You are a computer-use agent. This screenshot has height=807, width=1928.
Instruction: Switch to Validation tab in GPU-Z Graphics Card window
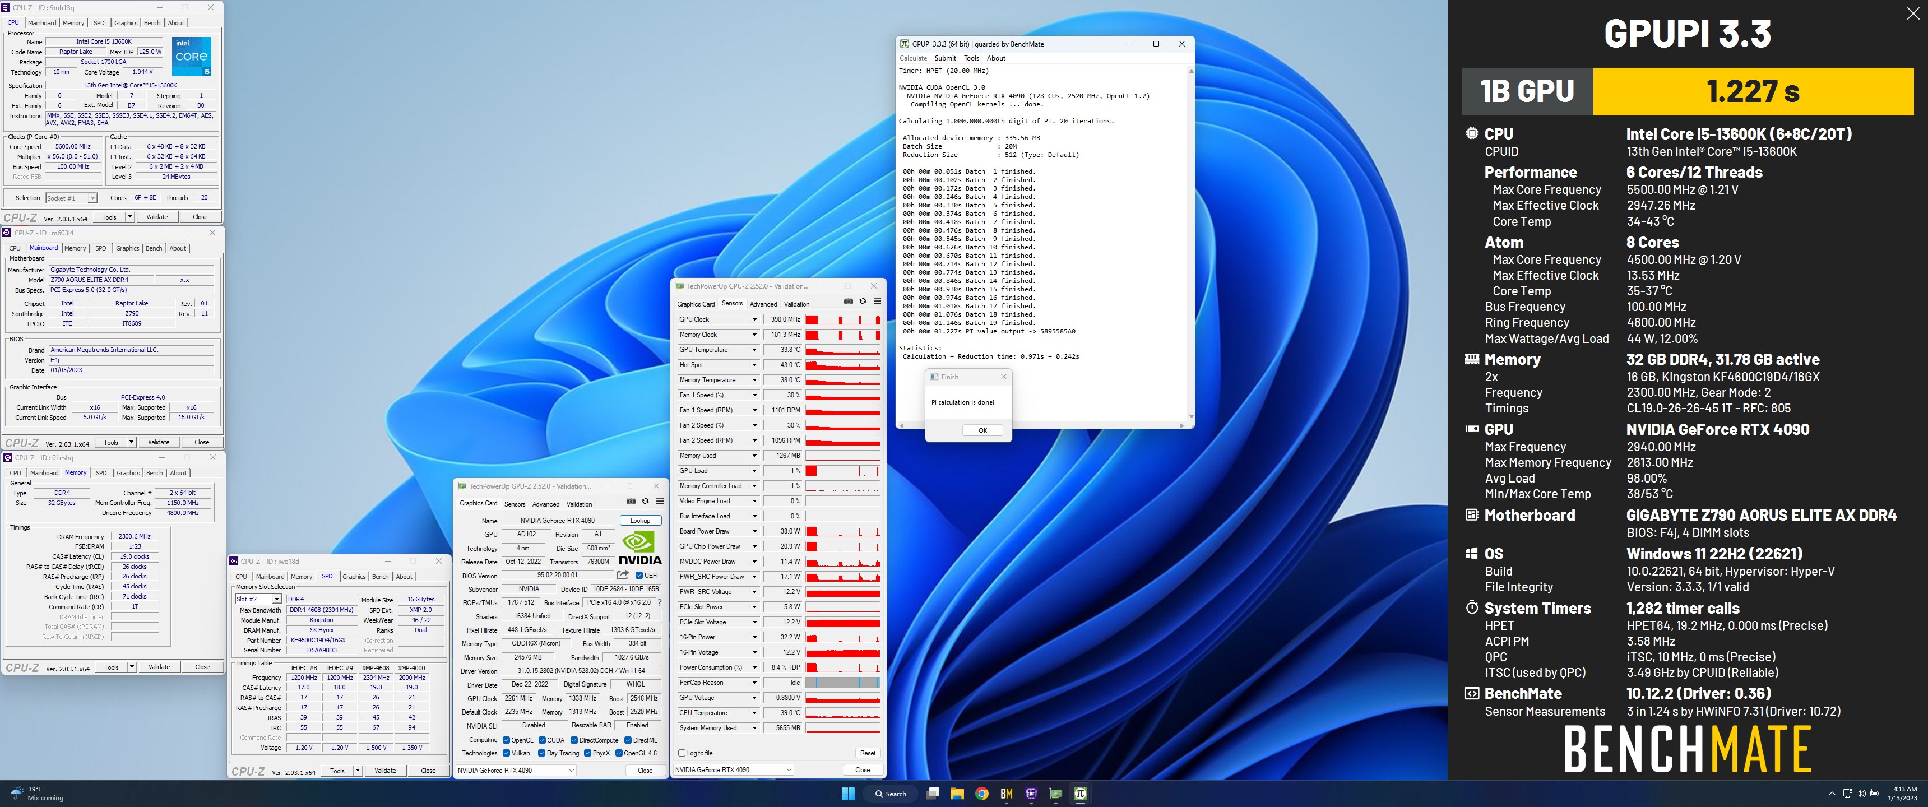coord(580,504)
